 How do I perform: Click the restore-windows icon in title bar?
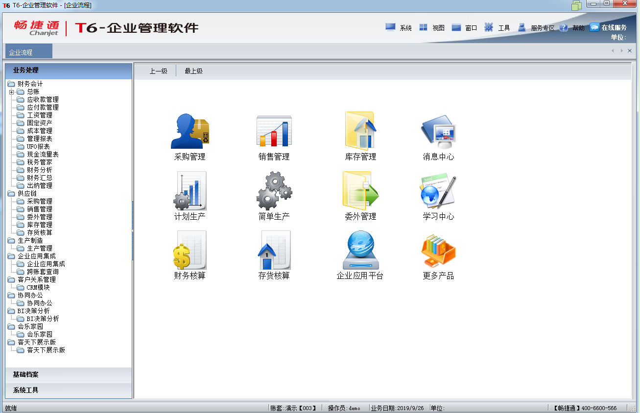coord(576,5)
